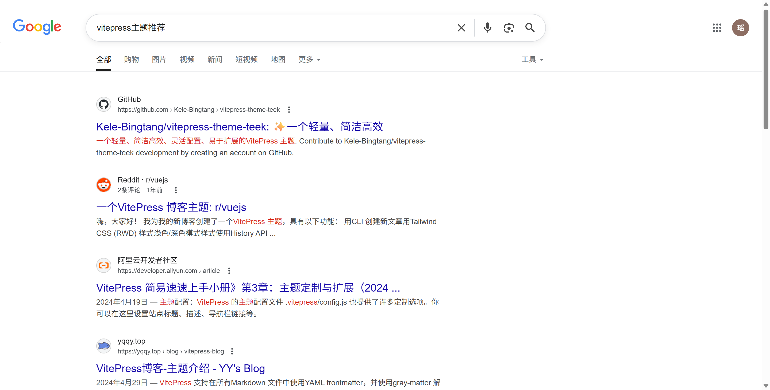The image size is (770, 390).
Task: Click the yqqy.top source name
Action: click(x=132, y=341)
